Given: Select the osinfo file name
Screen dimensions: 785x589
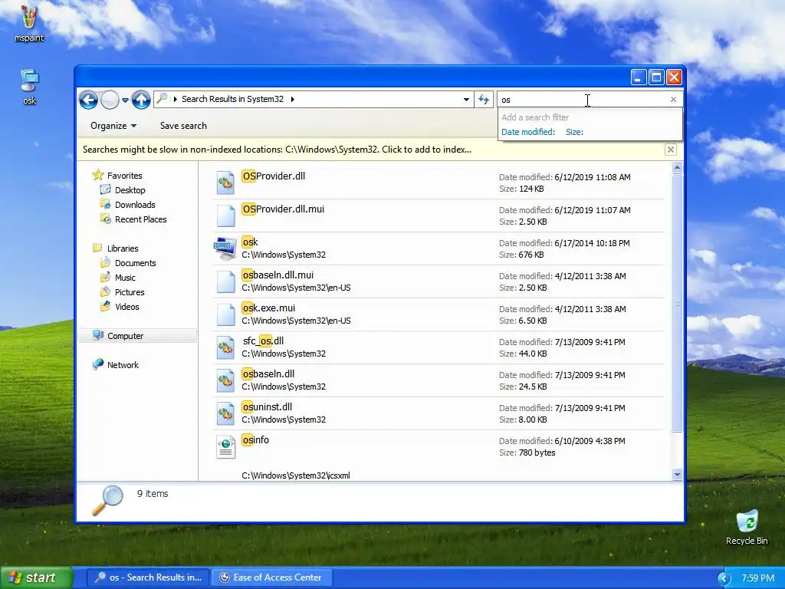Looking at the screenshot, I should coord(255,440).
